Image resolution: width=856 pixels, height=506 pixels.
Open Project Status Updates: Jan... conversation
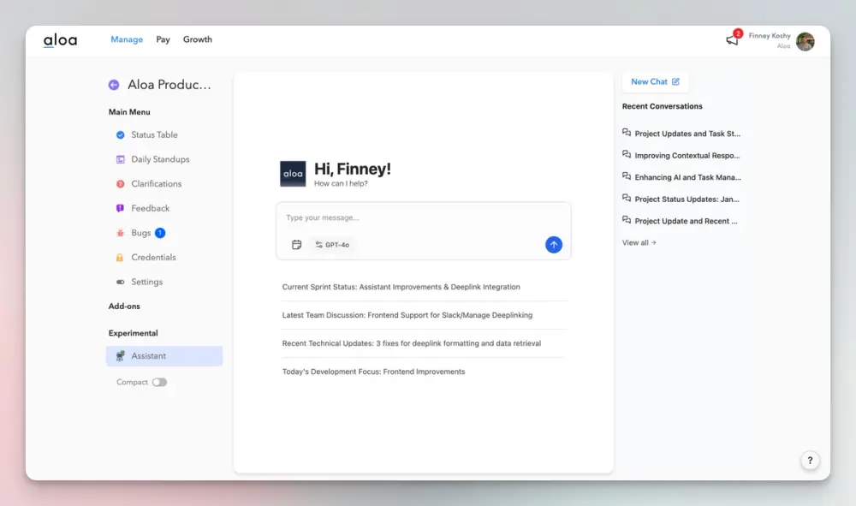click(687, 199)
